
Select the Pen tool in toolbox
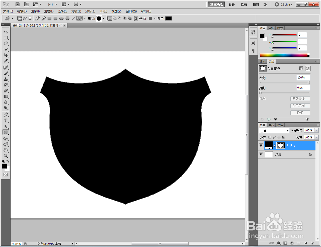tap(6, 115)
